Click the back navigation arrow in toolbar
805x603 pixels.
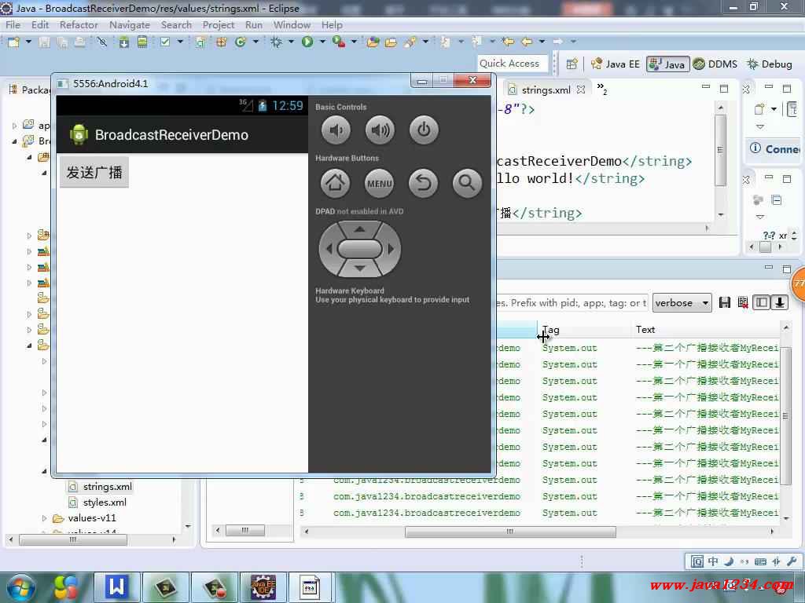526,42
